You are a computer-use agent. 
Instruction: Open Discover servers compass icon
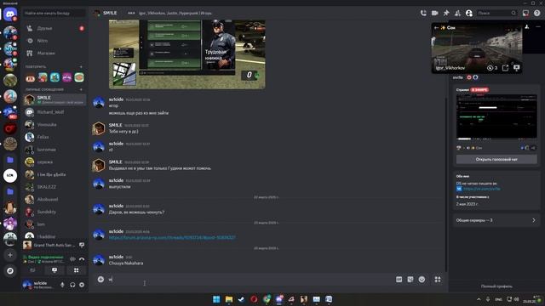point(10,270)
